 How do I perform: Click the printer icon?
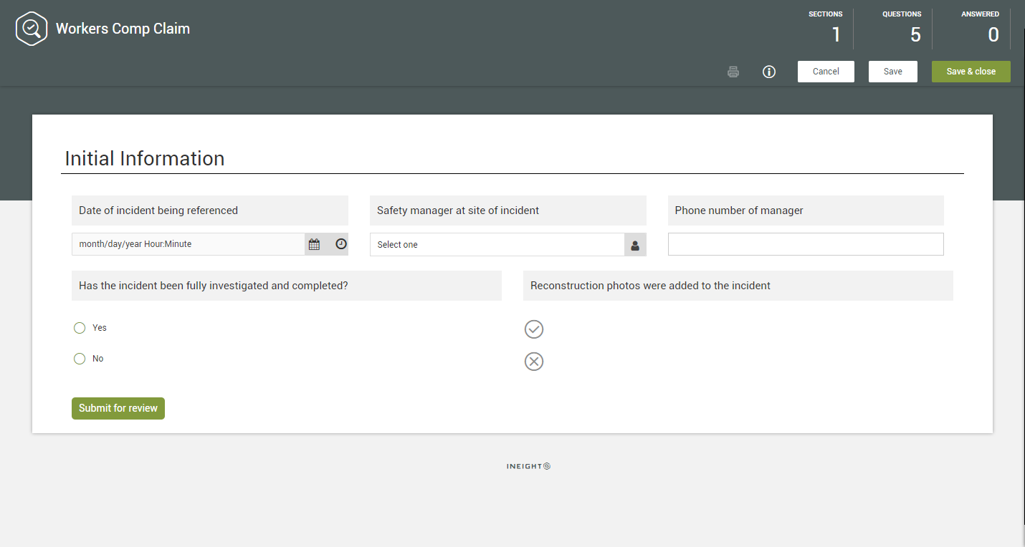click(733, 72)
